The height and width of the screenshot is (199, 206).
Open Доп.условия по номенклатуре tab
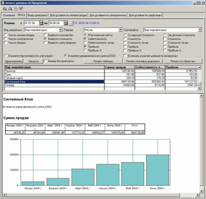(68, 15)
